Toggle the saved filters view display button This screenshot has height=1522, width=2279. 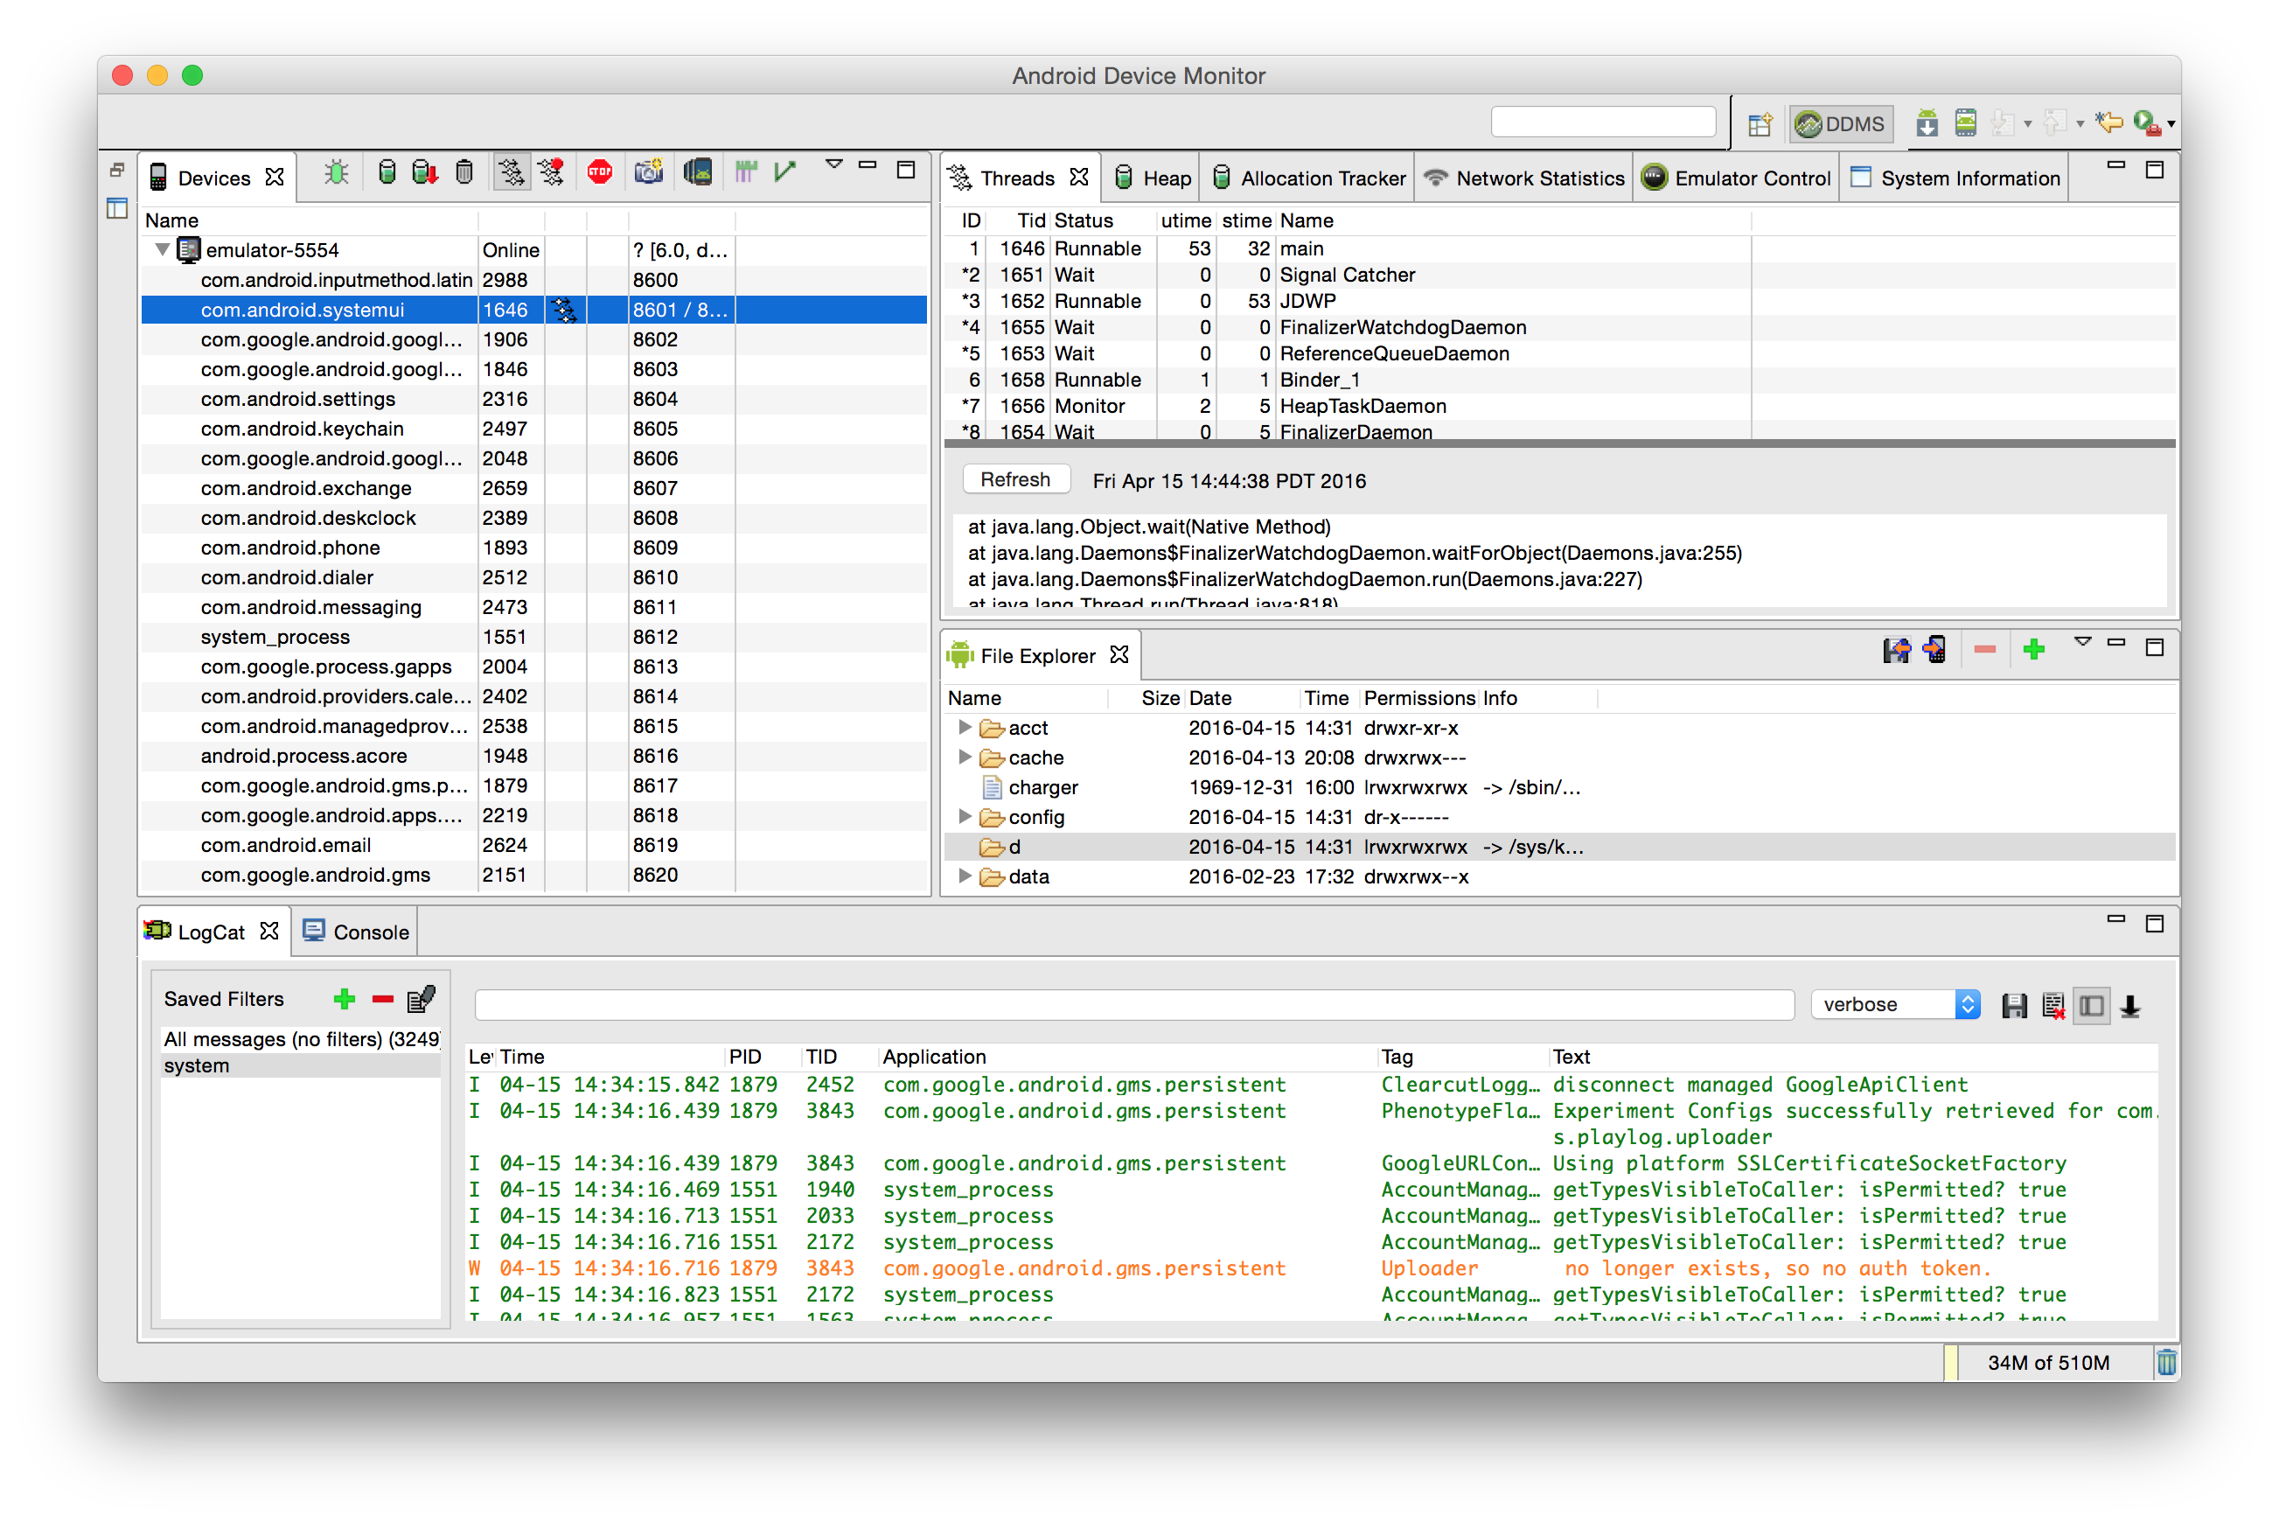2092,1006
